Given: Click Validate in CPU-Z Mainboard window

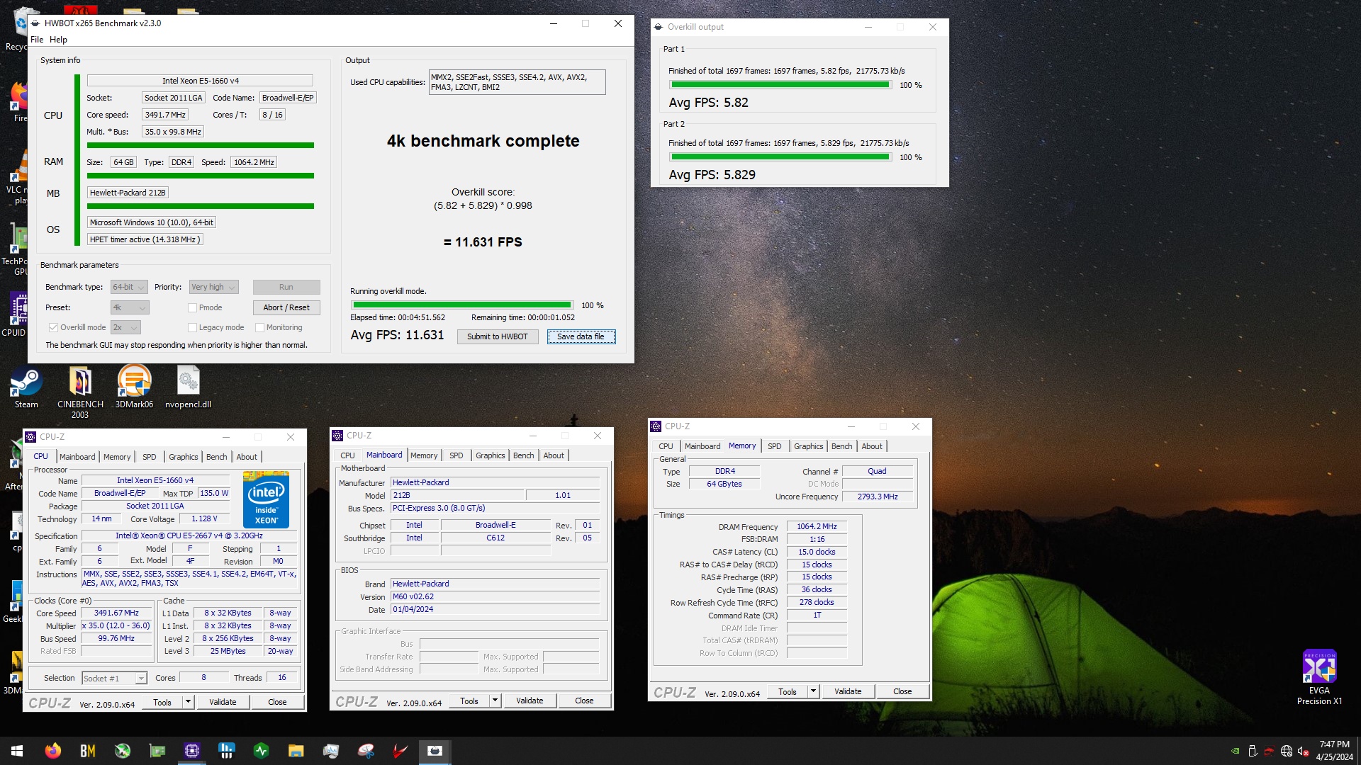Looking at the screenshot, I should (x=530, y=701).
